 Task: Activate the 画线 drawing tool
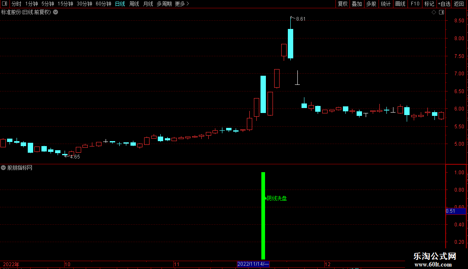click(x=400, y=4)
